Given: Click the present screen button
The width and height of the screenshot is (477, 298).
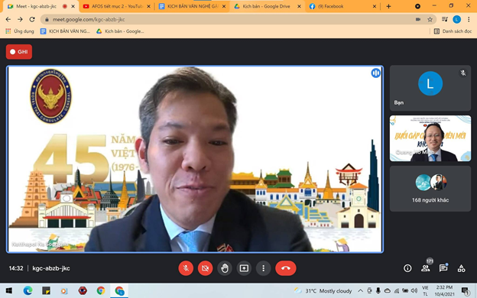Looking at the screenshot, I should coord(244,268).
